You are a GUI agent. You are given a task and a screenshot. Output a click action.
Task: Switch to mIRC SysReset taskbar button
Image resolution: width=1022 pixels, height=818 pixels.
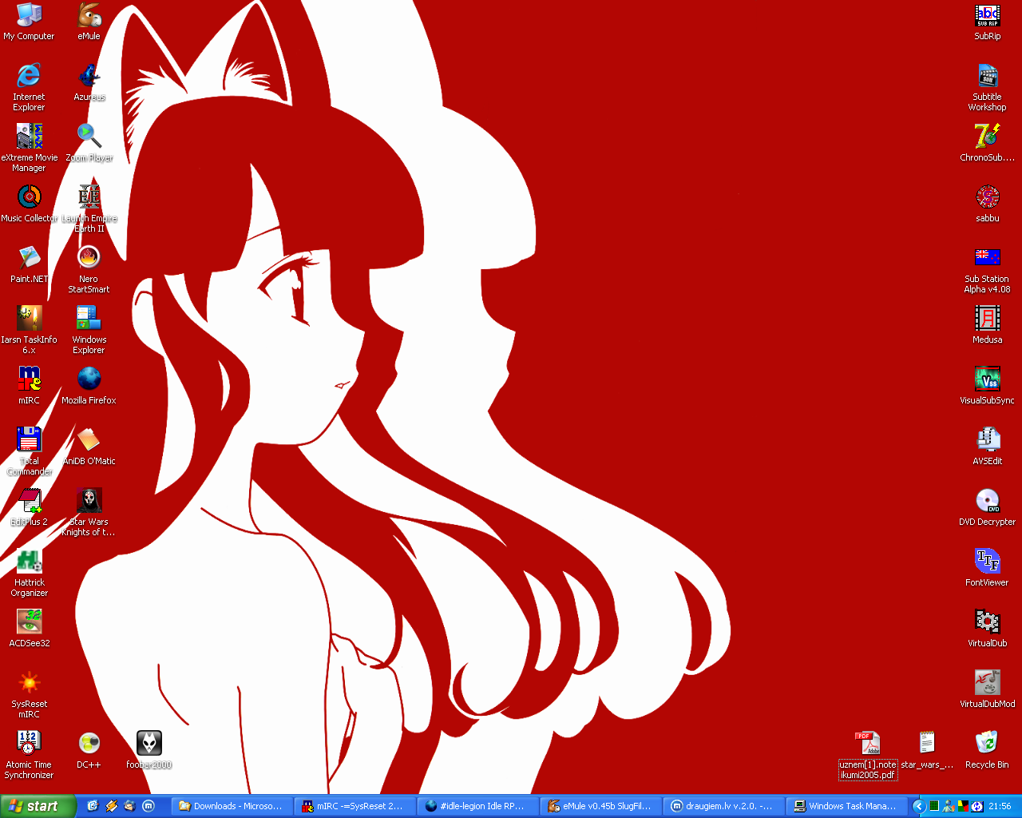[x=354, y=806]
